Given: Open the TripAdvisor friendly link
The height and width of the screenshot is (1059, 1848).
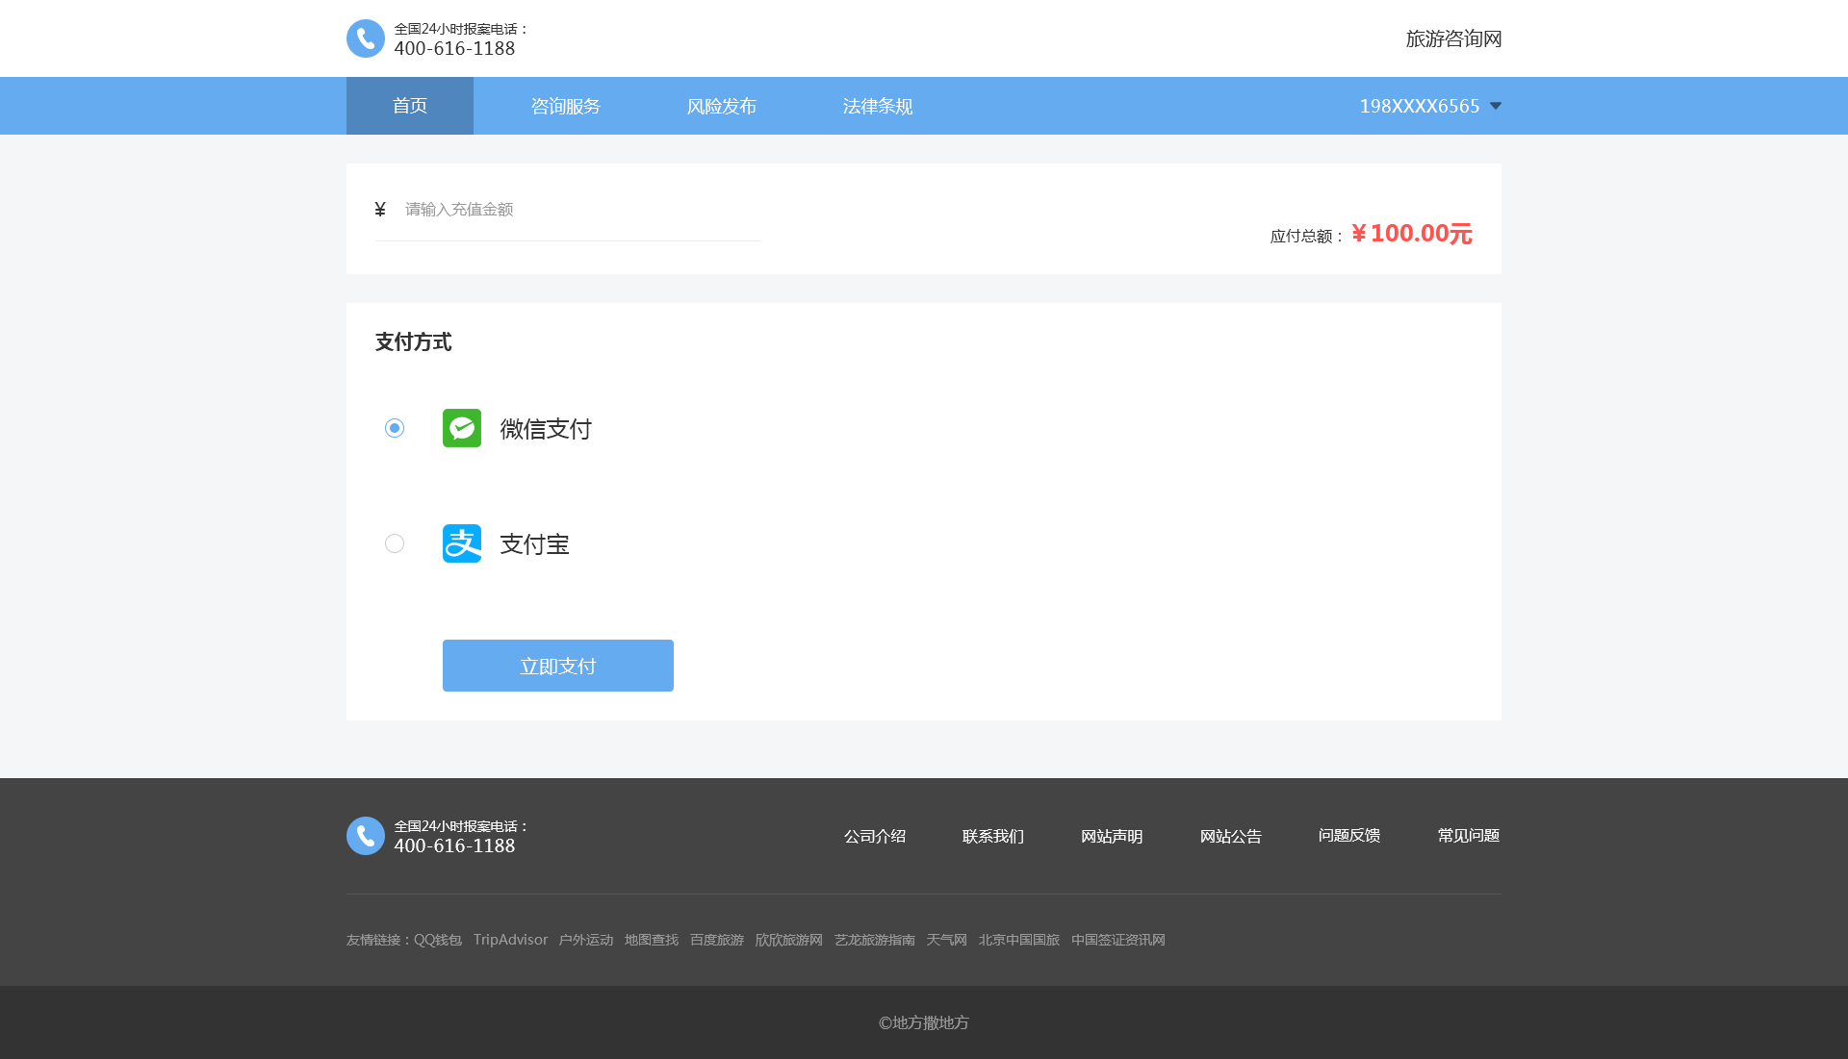Looking at the screenshot, I should (510, 940).
